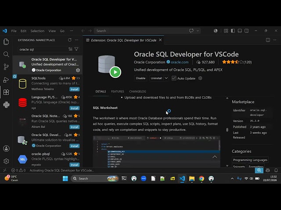This screenshot has width=281, height=210.
Task: Open the Copilot chat icon in title bar
Action: pos(191,31)
